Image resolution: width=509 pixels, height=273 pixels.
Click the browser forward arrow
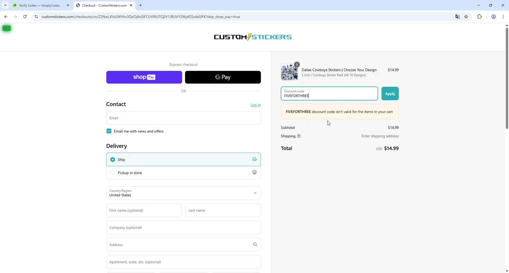[15, 17]
